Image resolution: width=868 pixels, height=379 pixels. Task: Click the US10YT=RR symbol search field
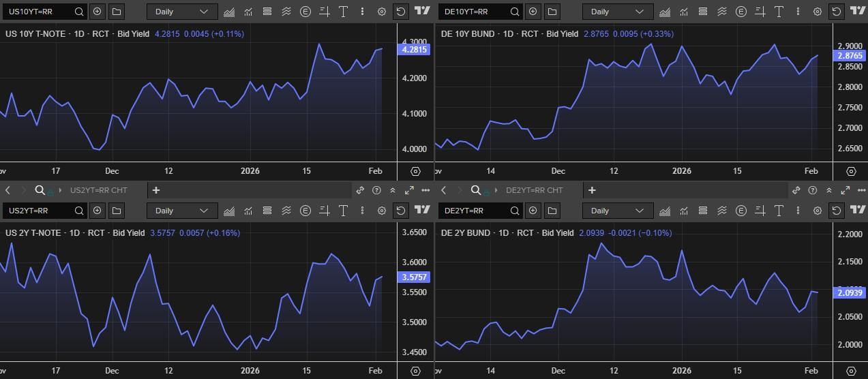[x=38, y=12]
